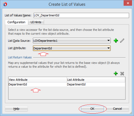The height and width of the screenshot is (116, 134).
Task: Click the View Attribute column header
Action: pyautogui.click(x=37, y=80)
